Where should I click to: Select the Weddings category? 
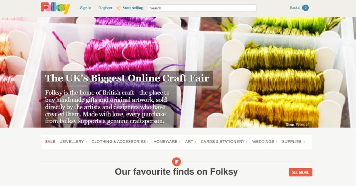[x=263, y=142]
